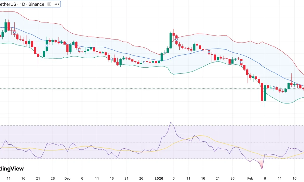Select the red upper Bollinger band line
Screen dimensions: 304x182
click(x=122, y=42)
